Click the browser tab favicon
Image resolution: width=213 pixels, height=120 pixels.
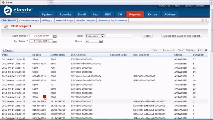pos(3,2)
